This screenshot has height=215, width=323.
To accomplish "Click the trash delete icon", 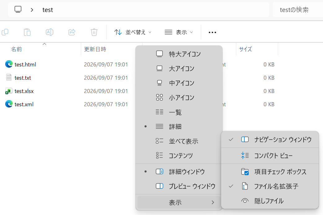I will click(94, 32).
